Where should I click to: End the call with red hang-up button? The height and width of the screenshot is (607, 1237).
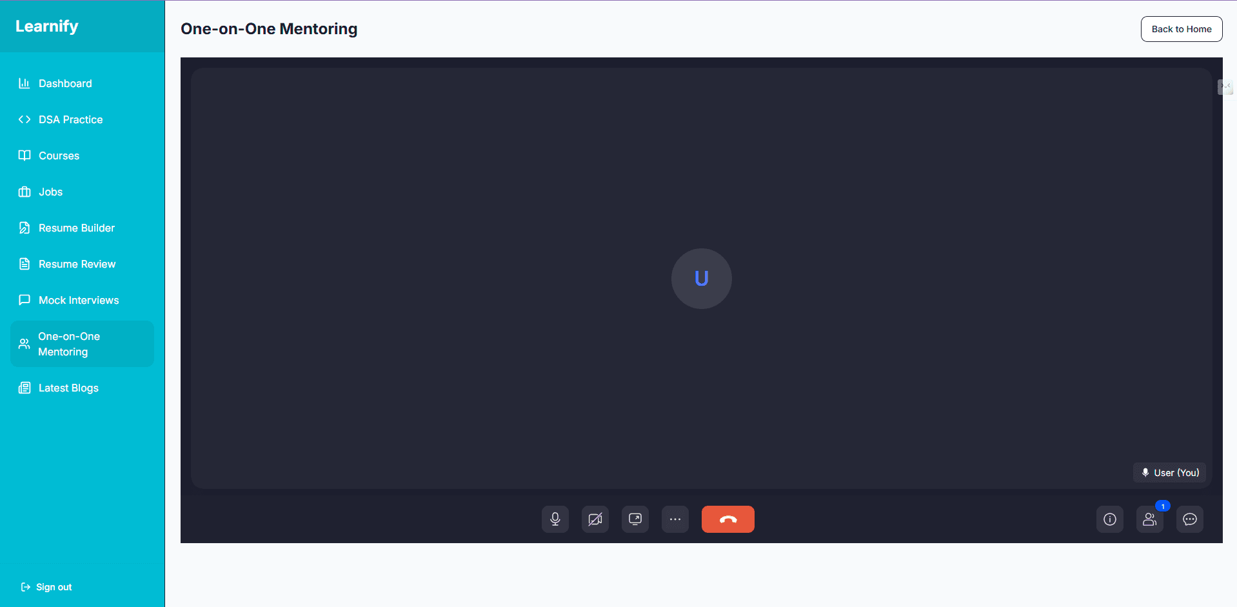point(727,519)
